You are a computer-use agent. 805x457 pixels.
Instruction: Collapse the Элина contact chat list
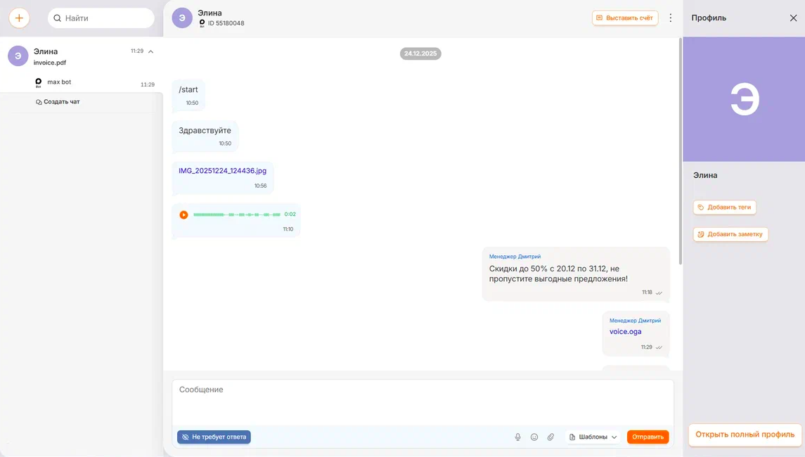[151, 51]
